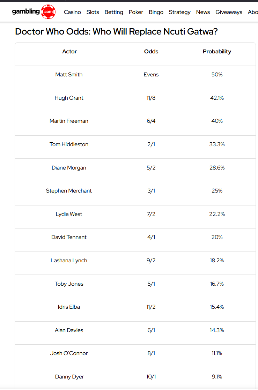258x390 pixels.
Task: Click the gambling.com poker chip logo
Action: pyautogui.click(x=34, y=12)
